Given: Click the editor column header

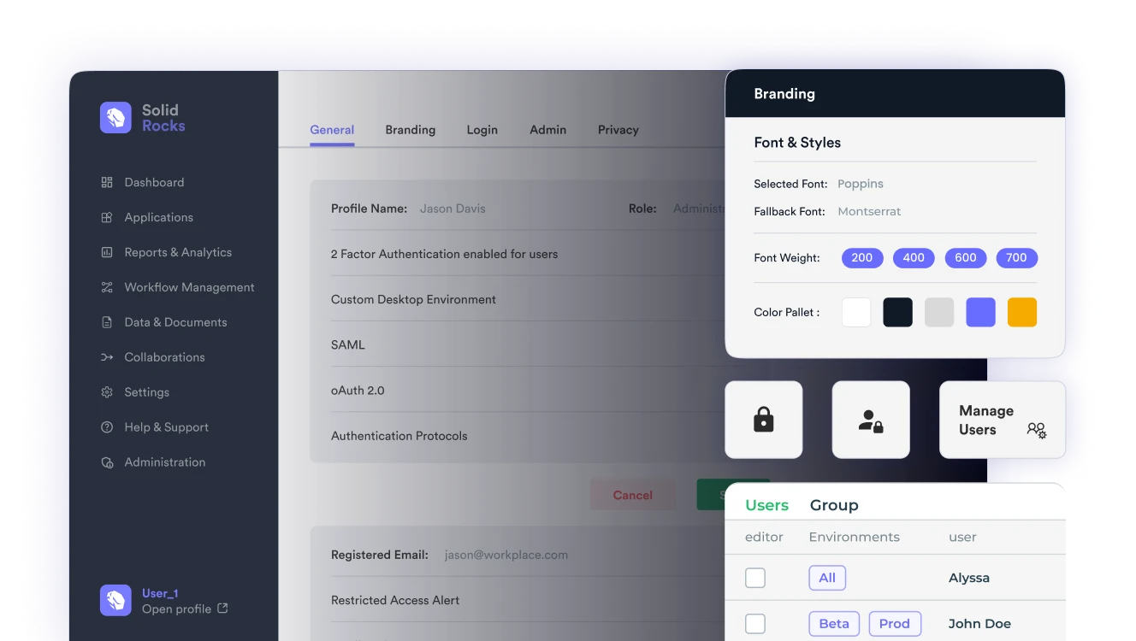Looking at the screenshot, I should point(764,537).
